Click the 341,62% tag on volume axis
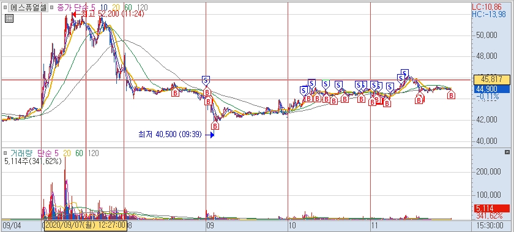 pos(490,216)
